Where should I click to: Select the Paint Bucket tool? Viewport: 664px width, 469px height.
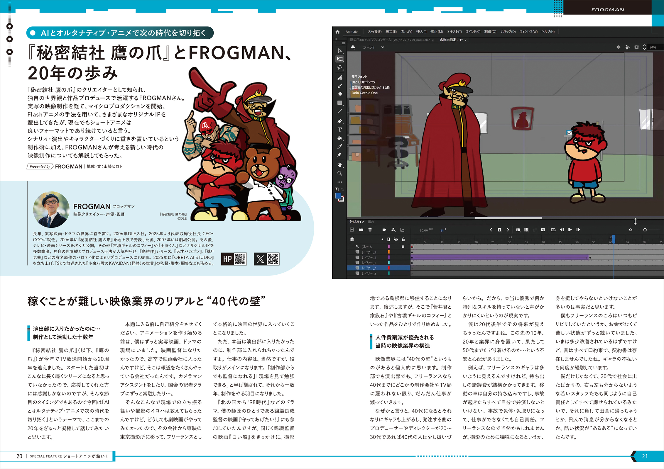(339, 138)
